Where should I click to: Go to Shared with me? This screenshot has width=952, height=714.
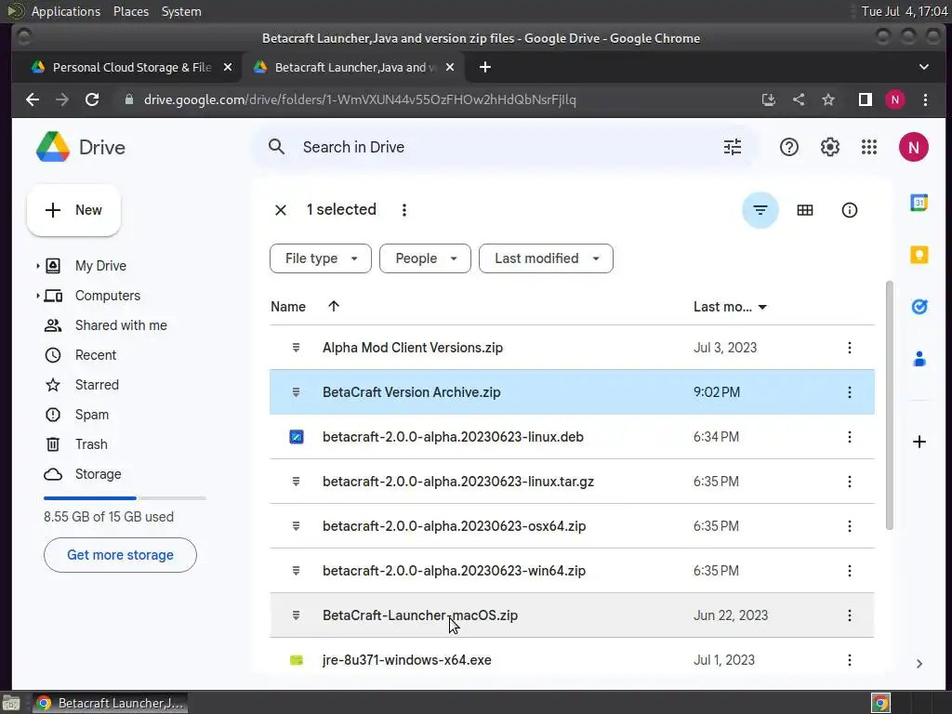tap(121, 325)
